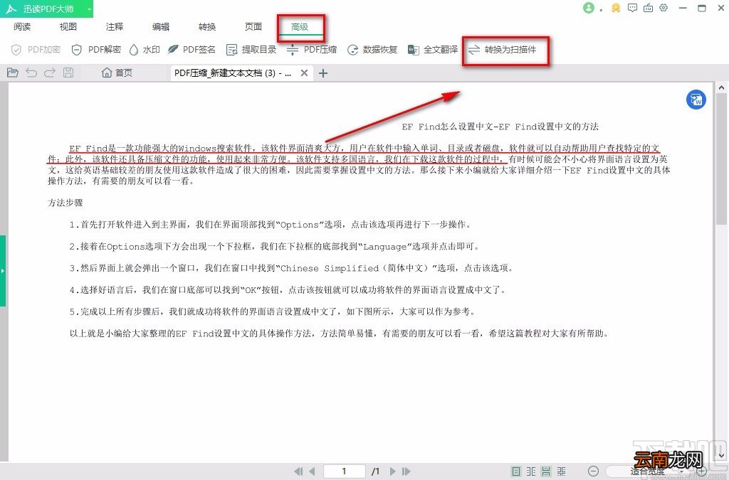Open the PDF解密 decrypt tool
The width and height of the screenshot is (729, 480).
click(96, 49)
